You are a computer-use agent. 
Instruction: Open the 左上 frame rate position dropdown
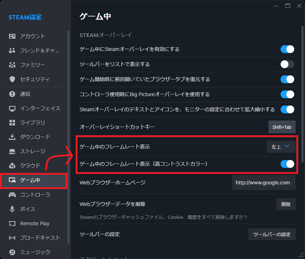pos(281,146)
